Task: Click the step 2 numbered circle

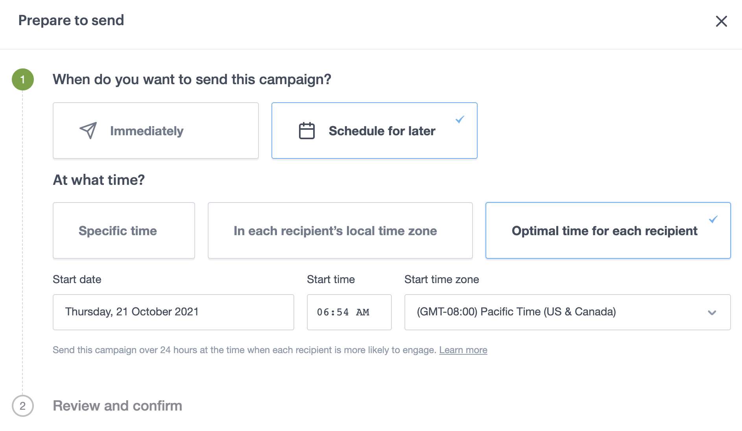Action: (23, 405)
